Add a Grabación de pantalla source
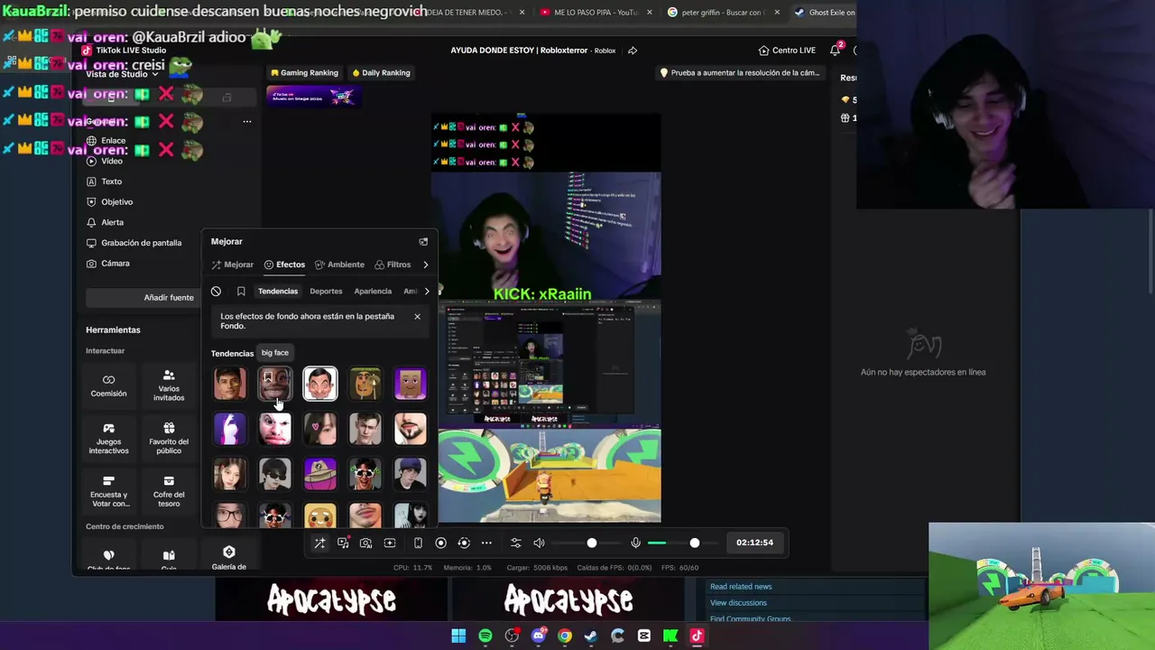Viewport: 1155px width, 650px height. [134, 243]
